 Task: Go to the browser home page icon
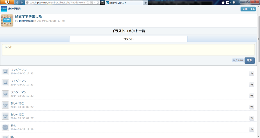point(223,3)
